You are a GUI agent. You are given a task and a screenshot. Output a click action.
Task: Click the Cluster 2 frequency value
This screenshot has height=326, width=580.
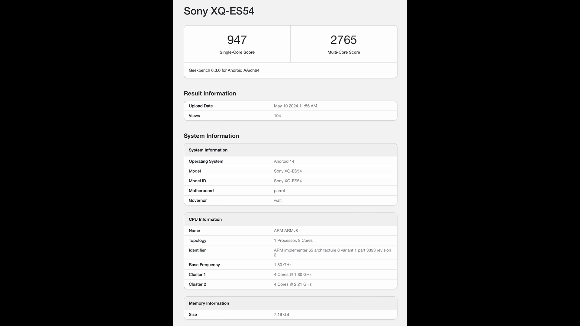click(x=292, y=284)
